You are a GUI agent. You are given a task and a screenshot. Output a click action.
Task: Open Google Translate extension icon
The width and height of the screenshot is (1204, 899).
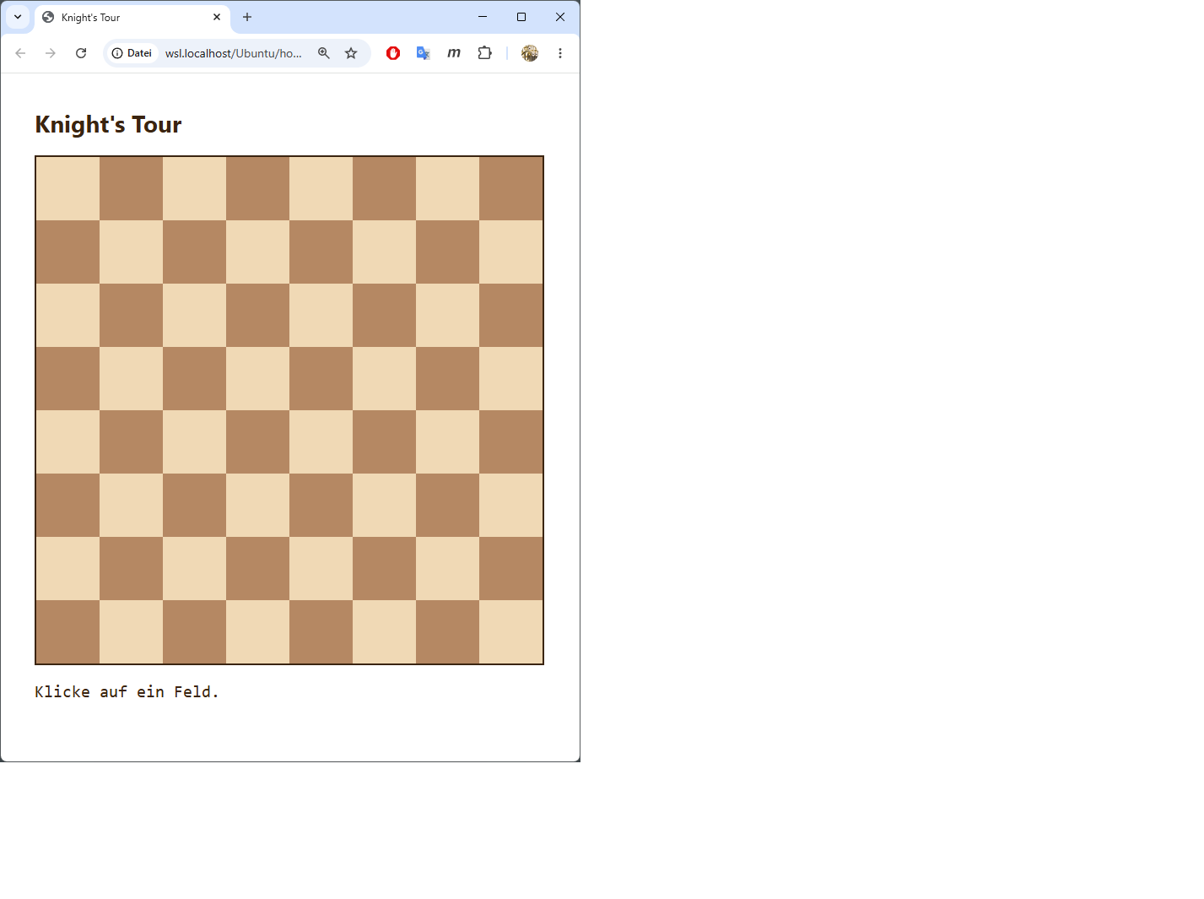pyautogui.click(x=424, y=53)
